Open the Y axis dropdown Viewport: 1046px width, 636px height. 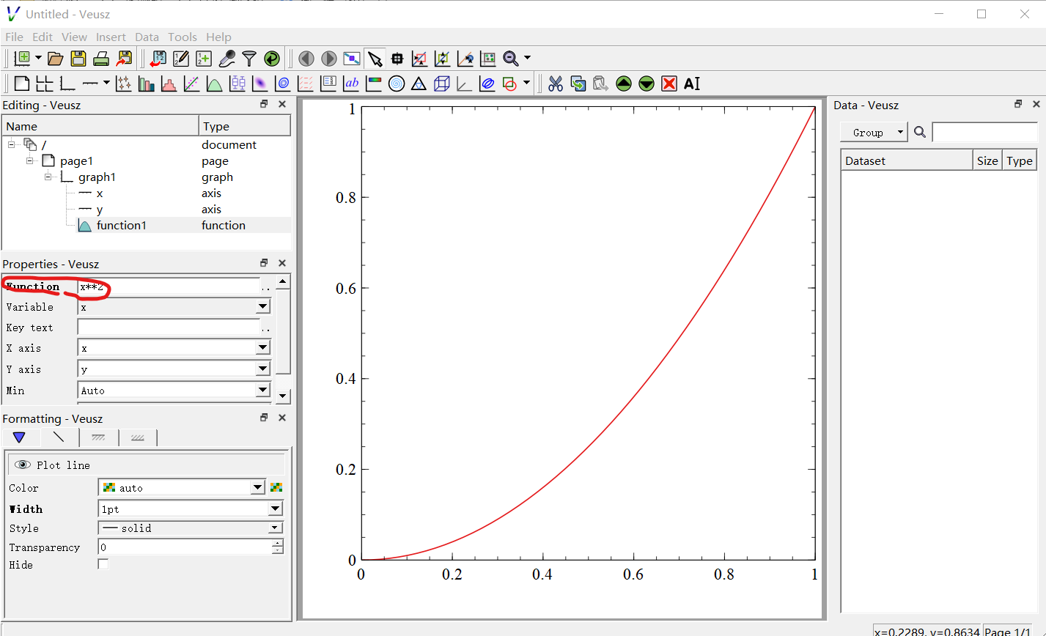point(263,369)
